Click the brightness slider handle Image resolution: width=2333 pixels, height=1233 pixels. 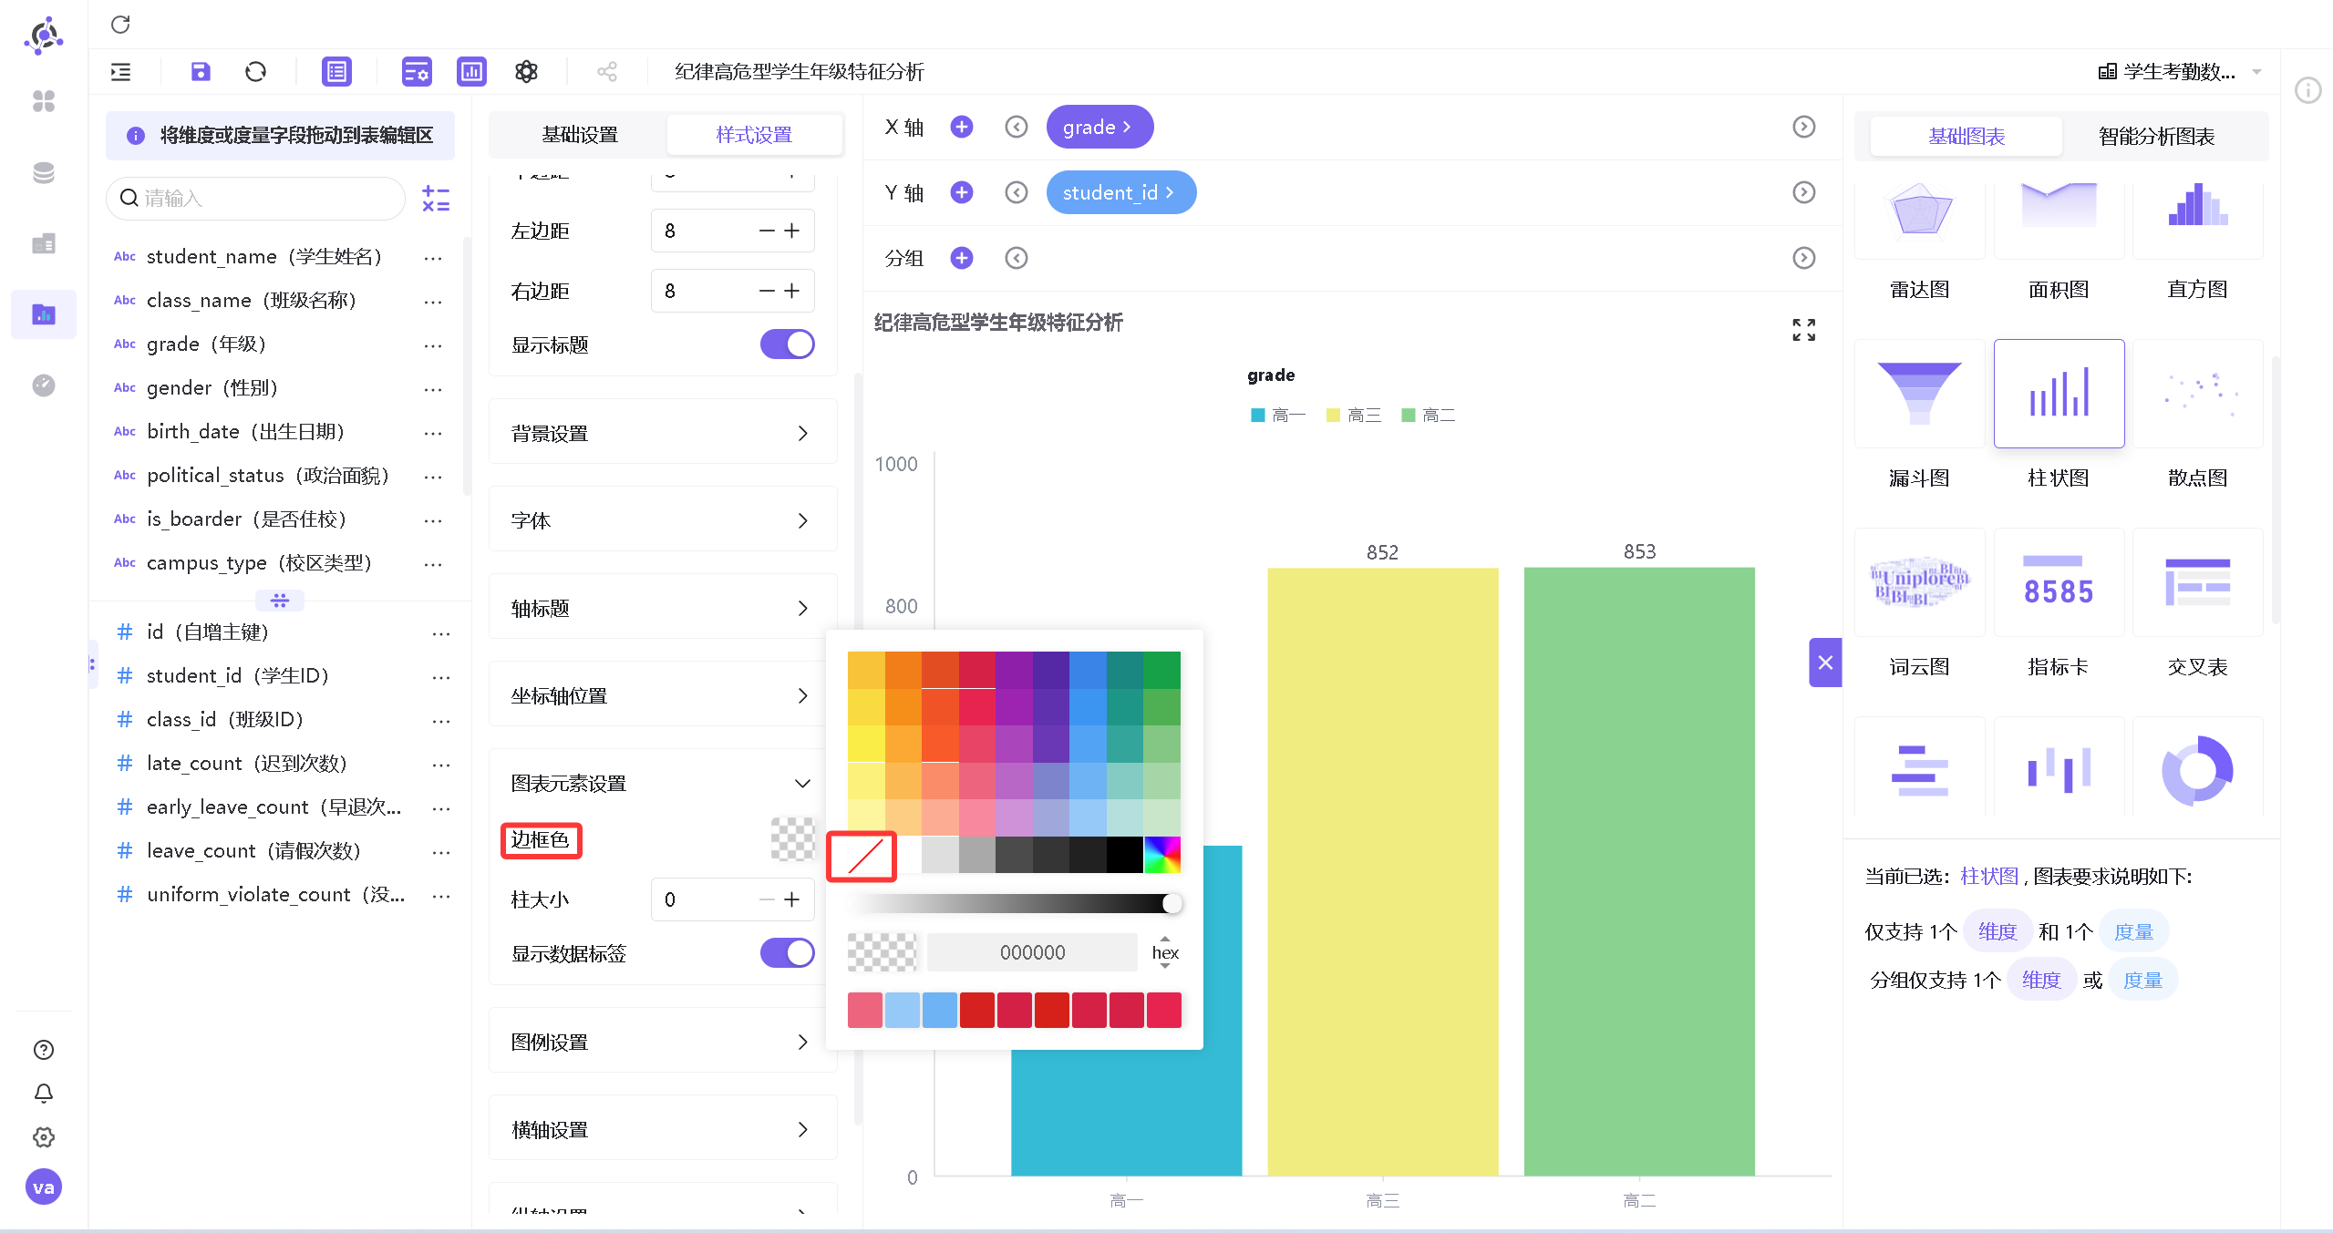[1172, 903]
